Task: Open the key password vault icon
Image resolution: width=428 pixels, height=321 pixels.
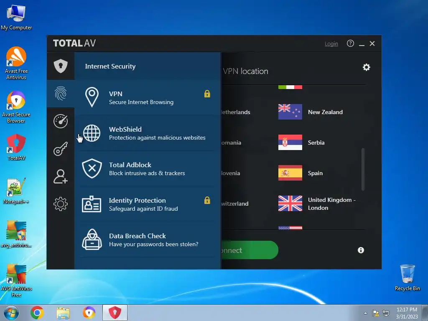Action: (61, 149)
